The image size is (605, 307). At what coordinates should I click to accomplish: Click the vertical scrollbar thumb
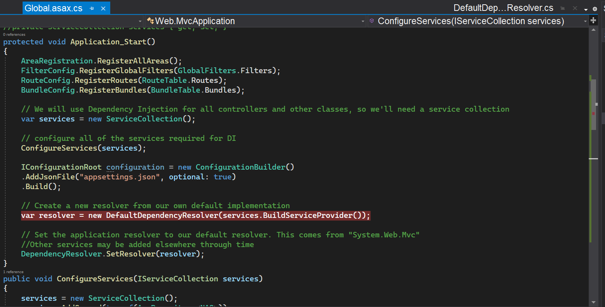click(x=593, y=104)
